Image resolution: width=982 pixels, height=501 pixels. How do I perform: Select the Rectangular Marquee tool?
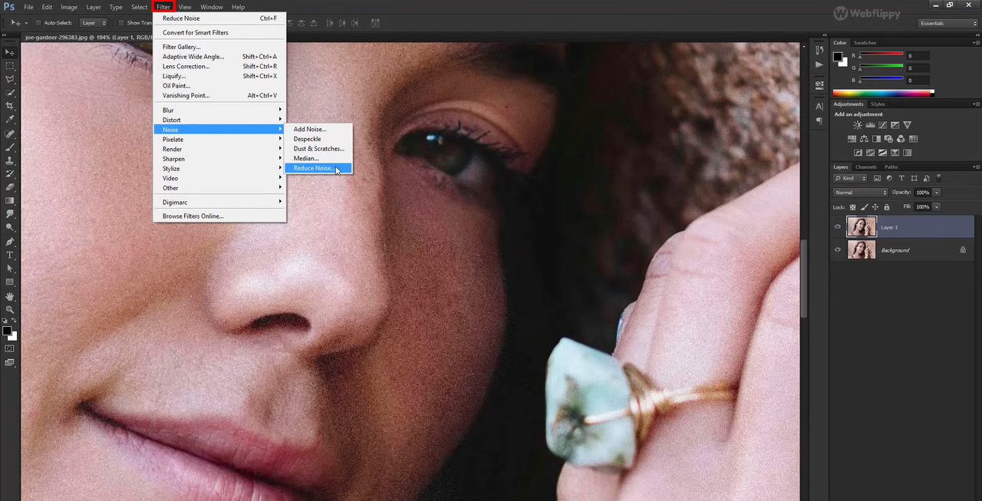click(x=9, y=66)
